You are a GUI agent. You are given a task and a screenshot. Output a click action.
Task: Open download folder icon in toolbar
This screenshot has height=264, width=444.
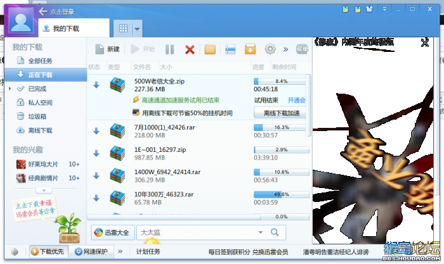click(x=210, y=49)
